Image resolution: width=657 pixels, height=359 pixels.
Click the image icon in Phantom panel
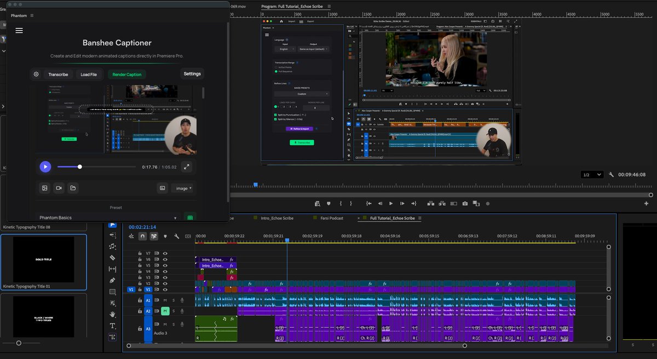pyautogui.click(x=44, y=188)
